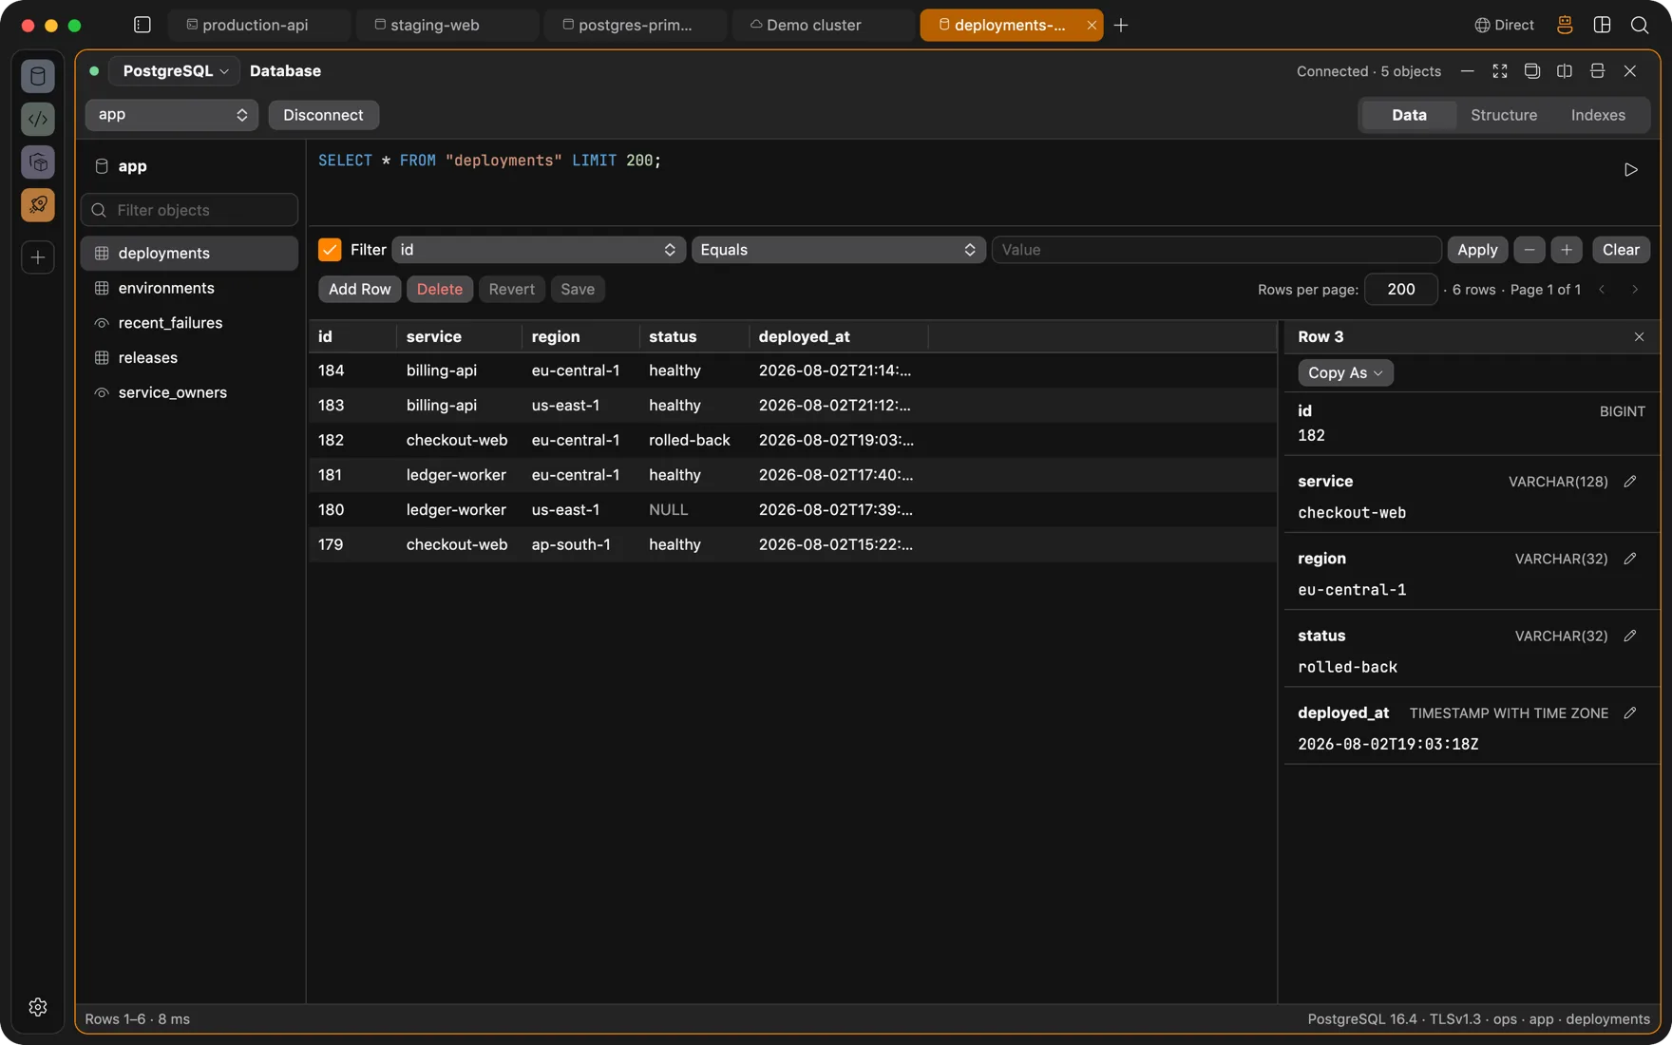Split panel vertically icon
Screen dimensions: 1672x1045
tap(1565, 71)
